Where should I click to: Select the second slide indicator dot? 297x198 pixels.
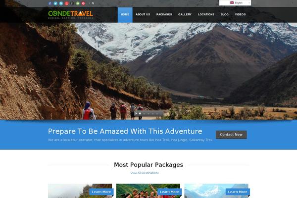point(145,114)
